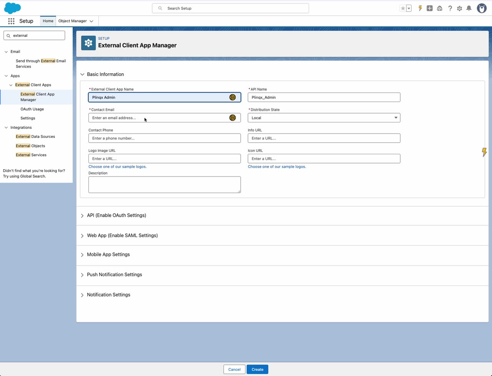
Task: Open the favorites list dropdown arrow
Action: [409, 8]
